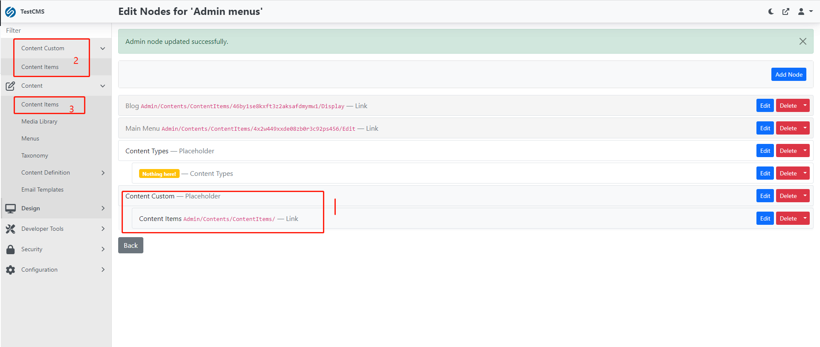
Task: Delete the Content Custom placeholder node
Action: [x=788, y=196]
